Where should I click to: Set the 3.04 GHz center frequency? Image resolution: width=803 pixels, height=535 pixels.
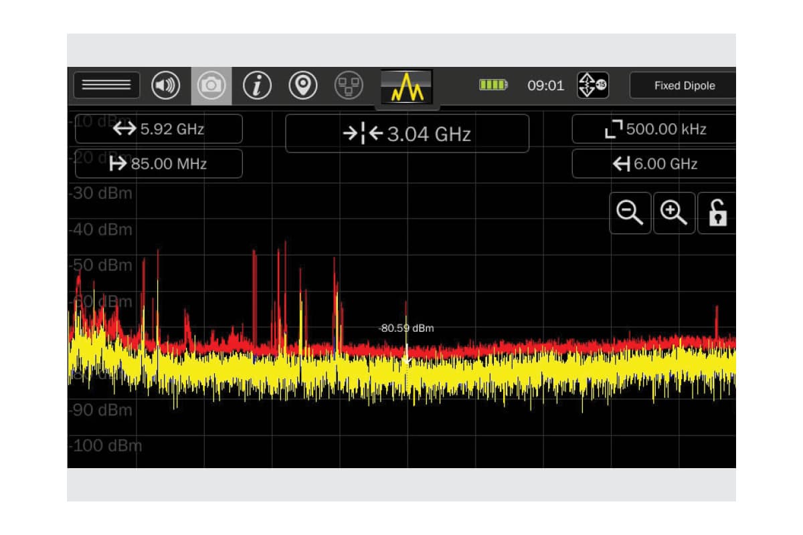(407, 134)
